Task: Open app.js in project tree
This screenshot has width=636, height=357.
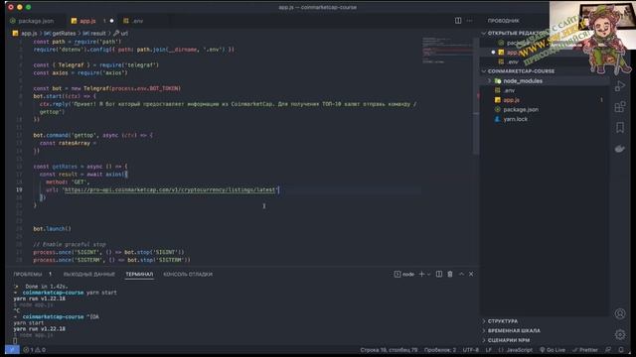Action: coord(511,100)
